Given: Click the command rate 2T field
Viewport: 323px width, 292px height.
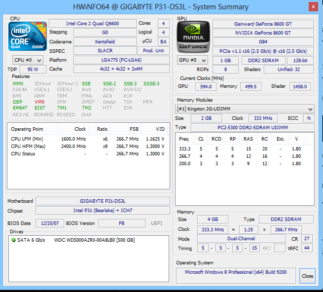Looking at the screenshot, I should (x=307, y=239).
